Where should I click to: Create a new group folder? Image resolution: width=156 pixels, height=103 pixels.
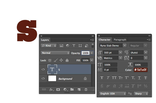(72, 89)
